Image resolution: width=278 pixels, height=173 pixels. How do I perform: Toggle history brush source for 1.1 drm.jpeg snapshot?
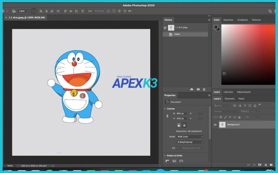pyautogui.click(x=165, y=28)
